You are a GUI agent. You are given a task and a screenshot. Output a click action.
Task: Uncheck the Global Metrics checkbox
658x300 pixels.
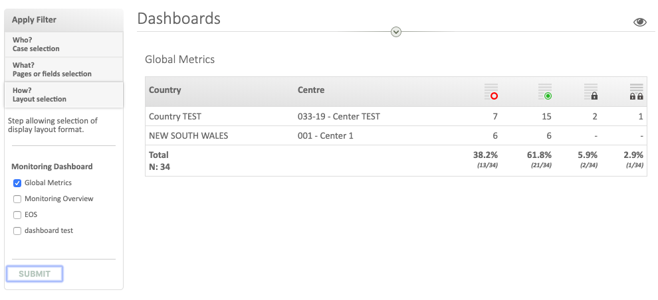(x=18, y=183)
